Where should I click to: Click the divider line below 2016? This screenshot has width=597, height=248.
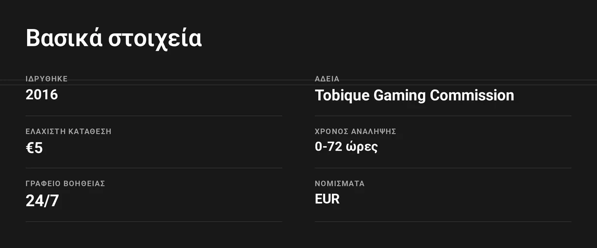pos(154,116)
